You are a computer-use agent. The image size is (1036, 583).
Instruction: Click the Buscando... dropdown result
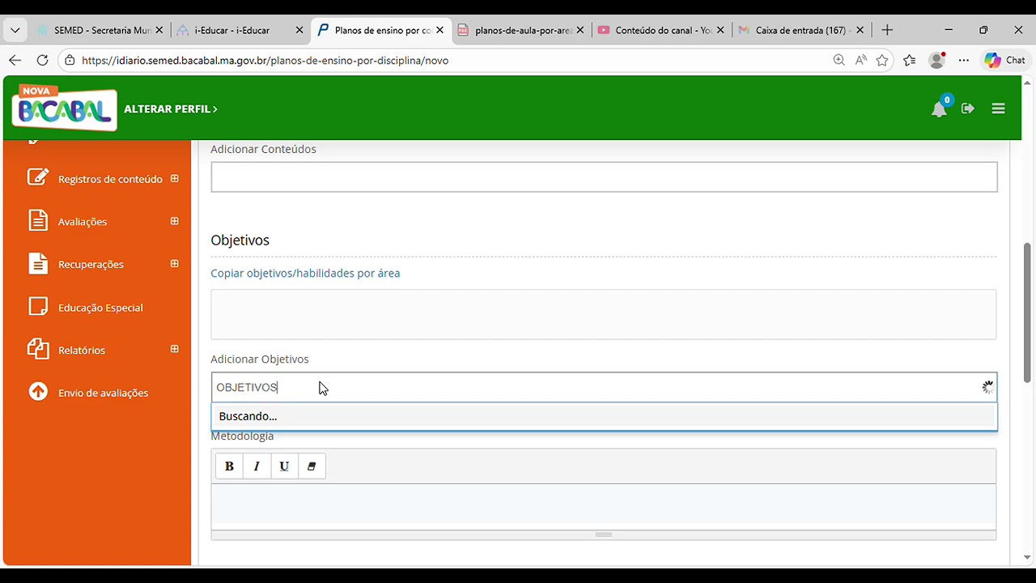tap(604, 416)
